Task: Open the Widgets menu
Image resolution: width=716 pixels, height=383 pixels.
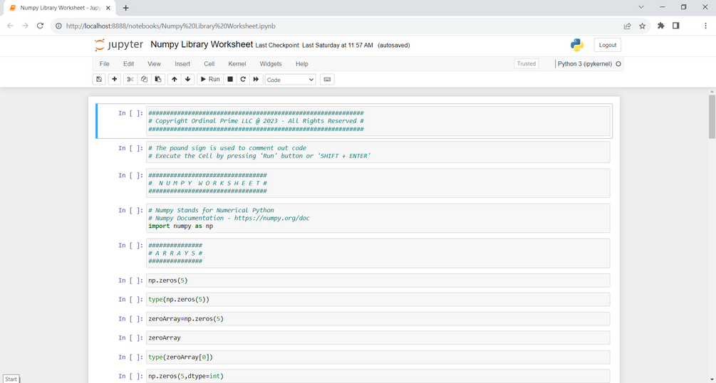Action: tap(271, 64)
